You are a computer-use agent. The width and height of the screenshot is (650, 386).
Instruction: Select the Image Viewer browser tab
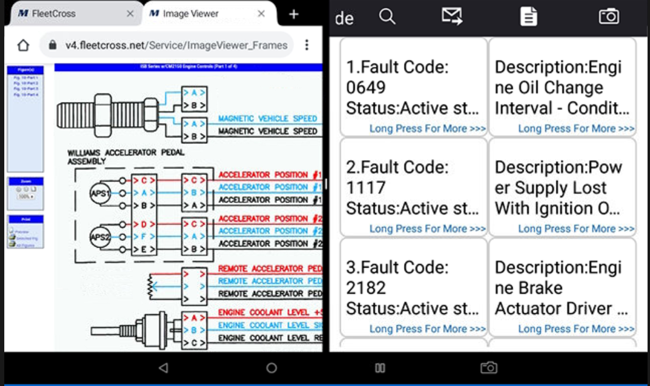209,14
